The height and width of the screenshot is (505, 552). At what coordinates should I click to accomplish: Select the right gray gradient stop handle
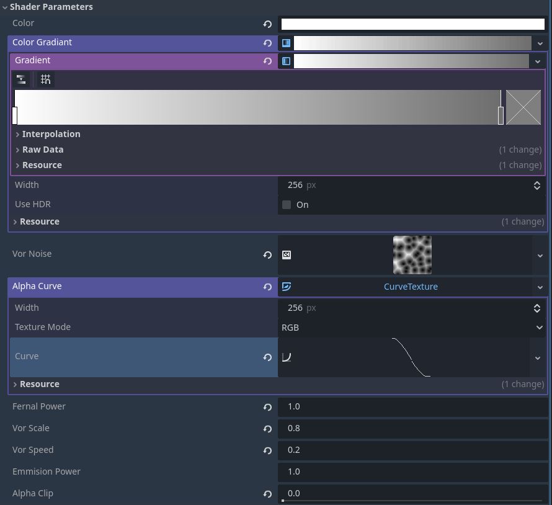[x=501, y=115]
